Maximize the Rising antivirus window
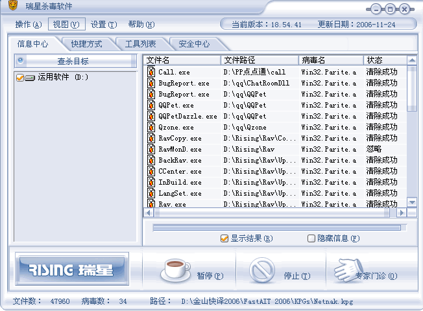This screenshot has width=423, height=311. click(x=390, y=10)
